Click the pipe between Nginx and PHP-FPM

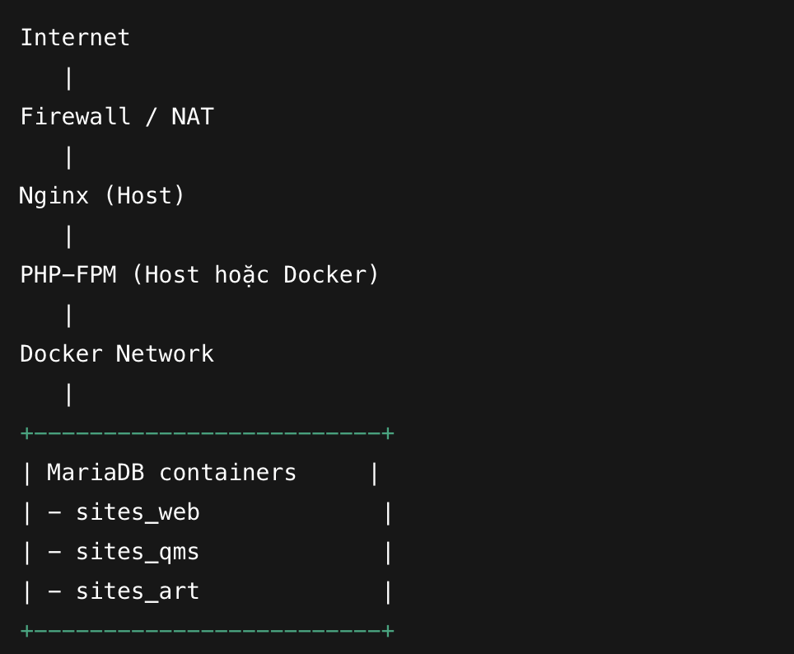click(68, 236)
